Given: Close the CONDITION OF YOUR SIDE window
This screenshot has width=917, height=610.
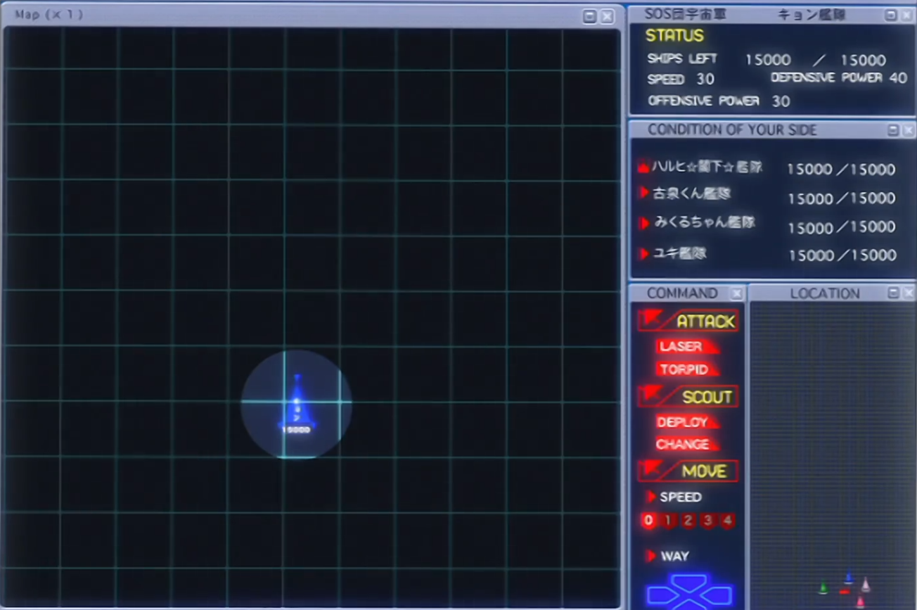Looking at the screenshot, I should tap(908, 130).
